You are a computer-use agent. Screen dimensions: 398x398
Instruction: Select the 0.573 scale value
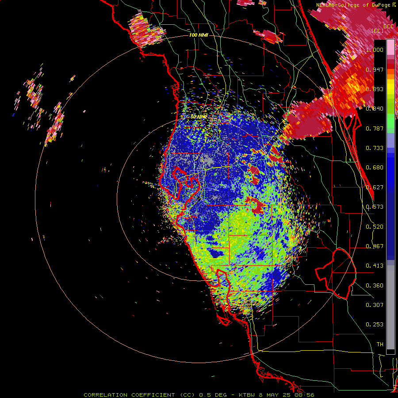(x=375, y=207)
